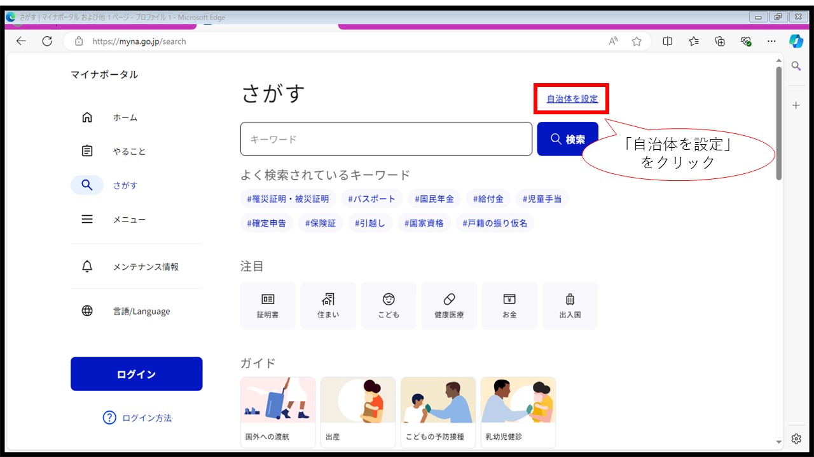Select the #パスポート keyword tag
The image size is (814, 457).
(x=371, y=199)
